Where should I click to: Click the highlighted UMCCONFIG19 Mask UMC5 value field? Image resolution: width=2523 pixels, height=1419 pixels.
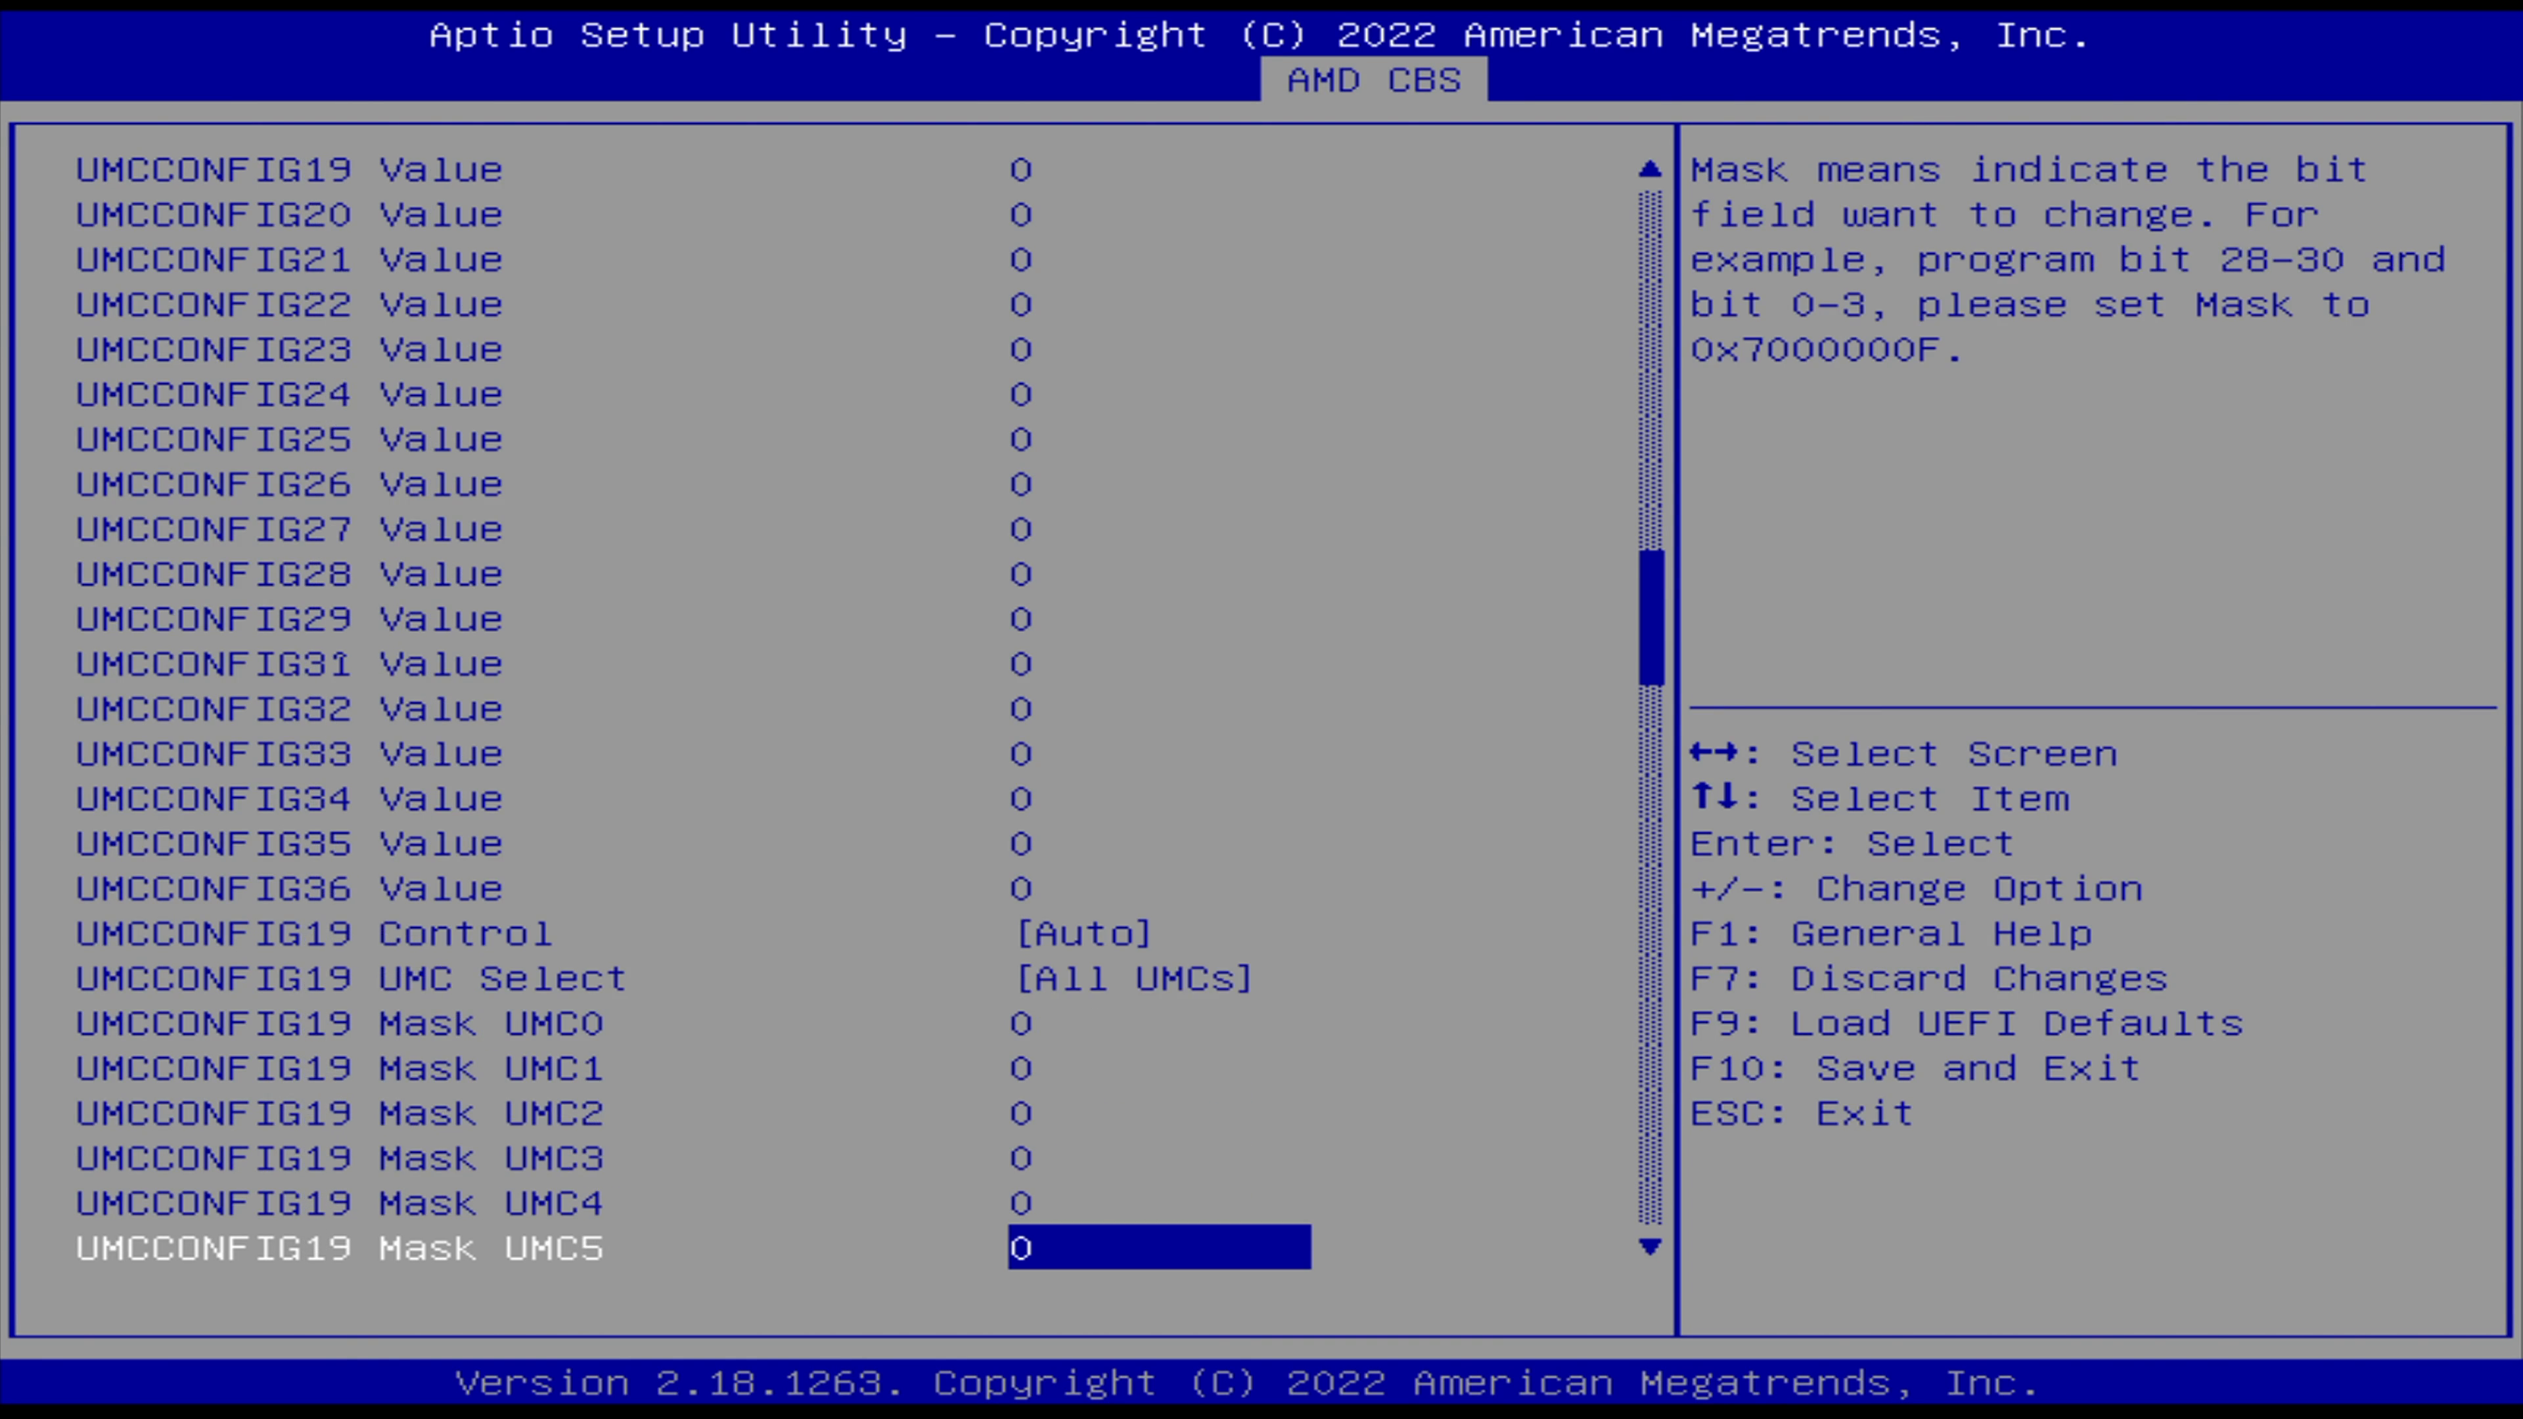click(x=1160, y=1248)
